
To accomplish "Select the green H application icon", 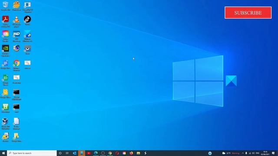I will (x=6, y=108).
